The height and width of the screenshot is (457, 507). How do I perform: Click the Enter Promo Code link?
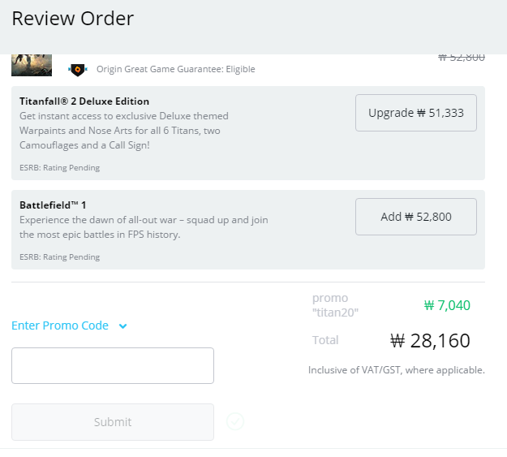pos(60,326)
